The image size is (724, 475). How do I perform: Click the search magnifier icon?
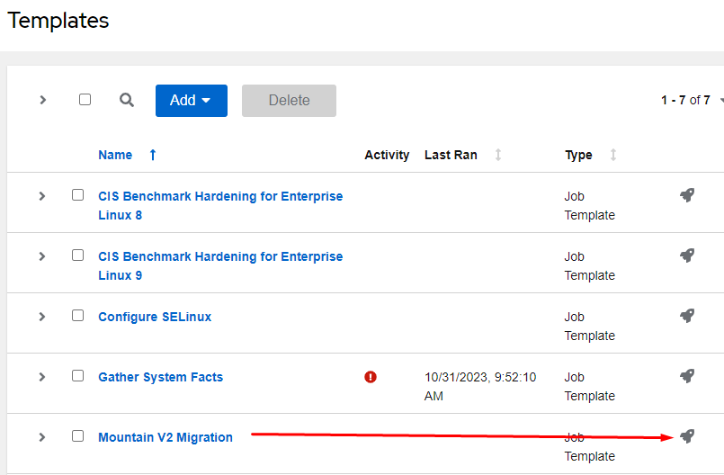pos(127,100)
